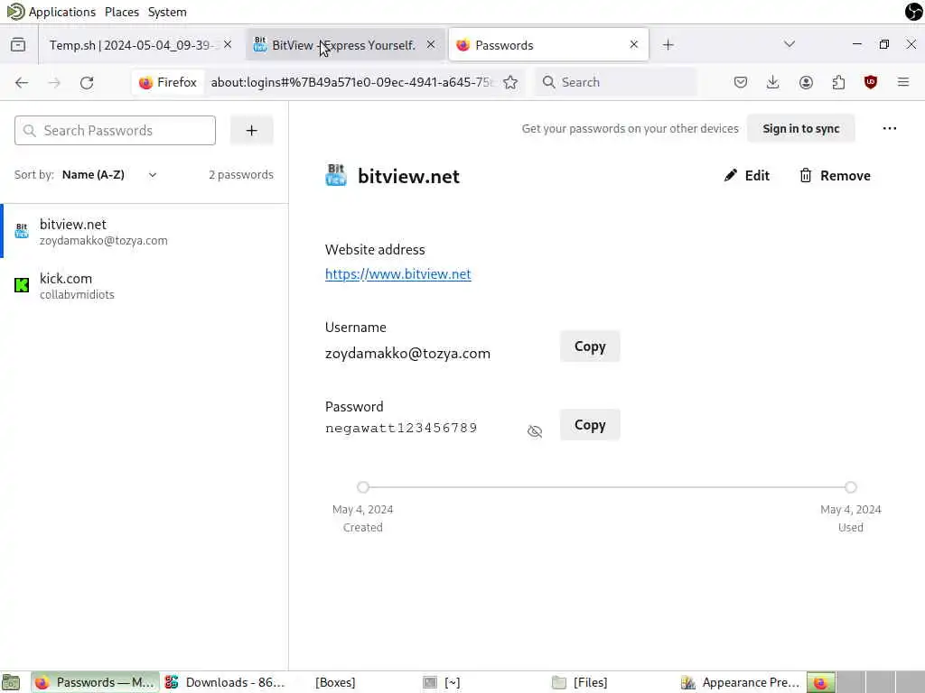Reload the current page
The image size is (925, 693).
pyautogui.click(x=87, y=82)
